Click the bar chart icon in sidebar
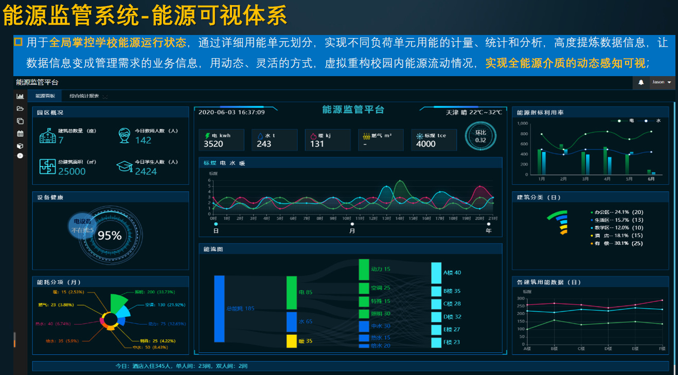 point(20,96)
